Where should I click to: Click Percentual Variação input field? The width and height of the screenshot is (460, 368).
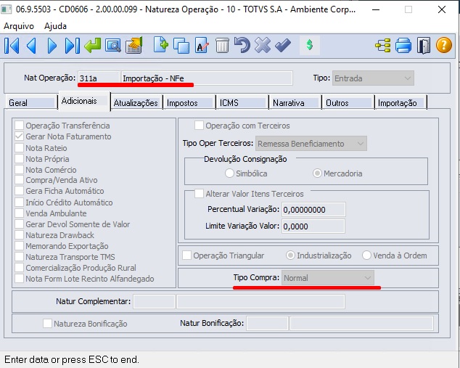pos(313,210)
